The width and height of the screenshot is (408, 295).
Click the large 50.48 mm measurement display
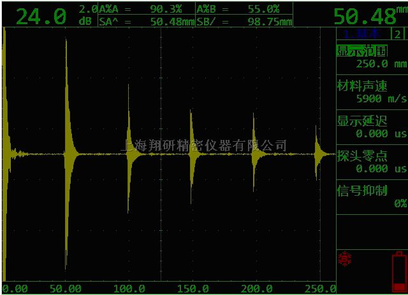tap(370, 15)
